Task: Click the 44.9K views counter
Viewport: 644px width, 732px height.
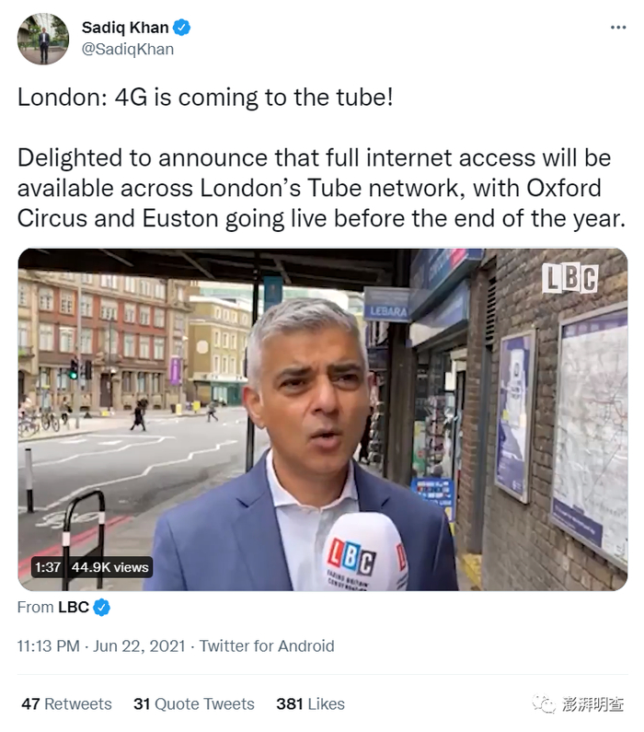Action: pos(110,567)
